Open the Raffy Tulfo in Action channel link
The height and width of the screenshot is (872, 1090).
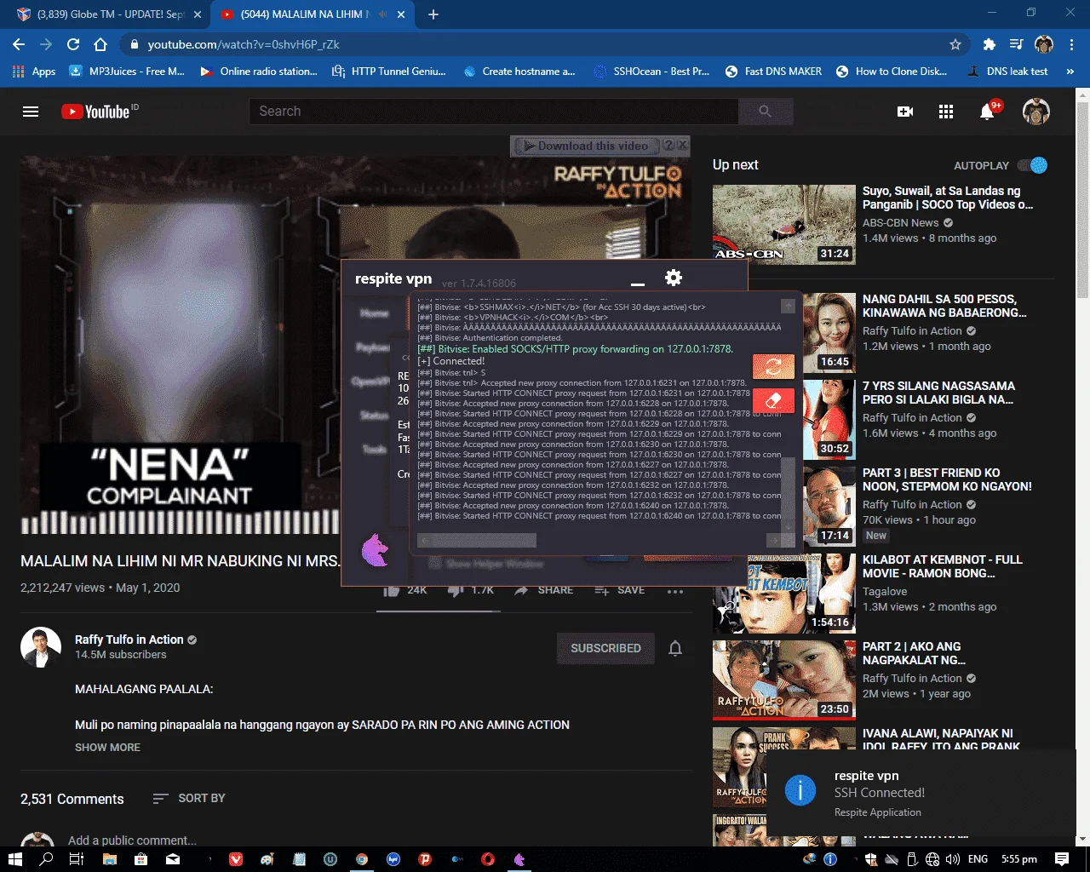tap(129, 640)
